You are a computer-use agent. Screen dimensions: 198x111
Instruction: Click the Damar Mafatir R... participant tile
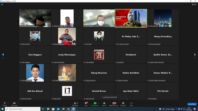tap(163, 73)
